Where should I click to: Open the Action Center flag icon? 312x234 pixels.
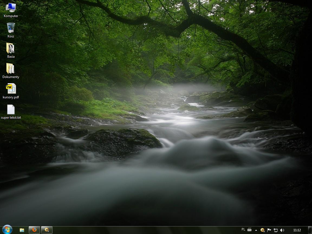[269, 230]
